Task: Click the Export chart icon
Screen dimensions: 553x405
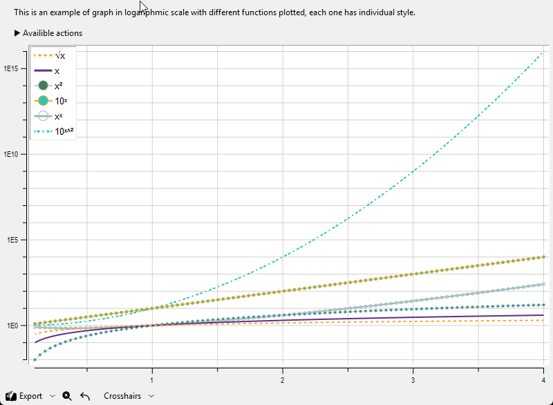Action: pos(11,396)
